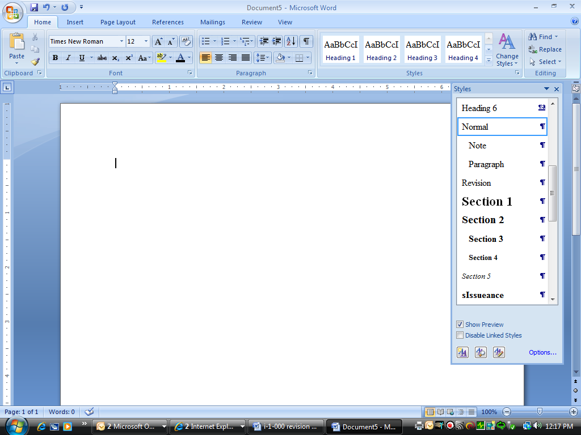Viewport: 581px width, 435px height.
Task: Click the Sort icon in Paragraph group
Action: 290,41
